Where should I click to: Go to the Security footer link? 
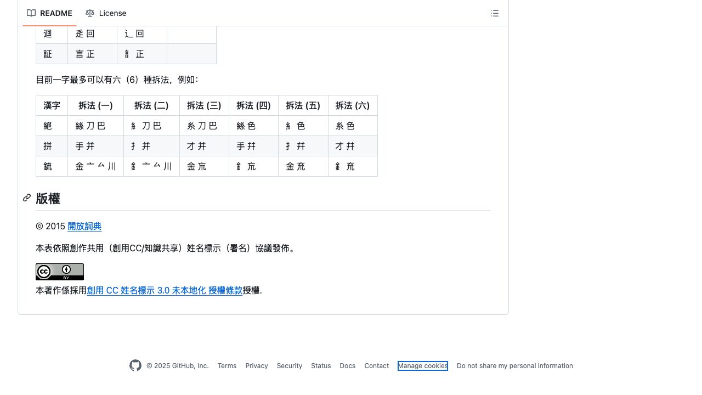pos(290,366)
